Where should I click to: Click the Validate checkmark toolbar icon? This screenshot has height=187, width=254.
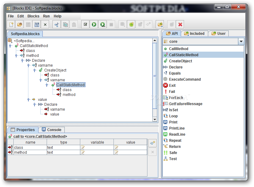[x=85, y=24]
